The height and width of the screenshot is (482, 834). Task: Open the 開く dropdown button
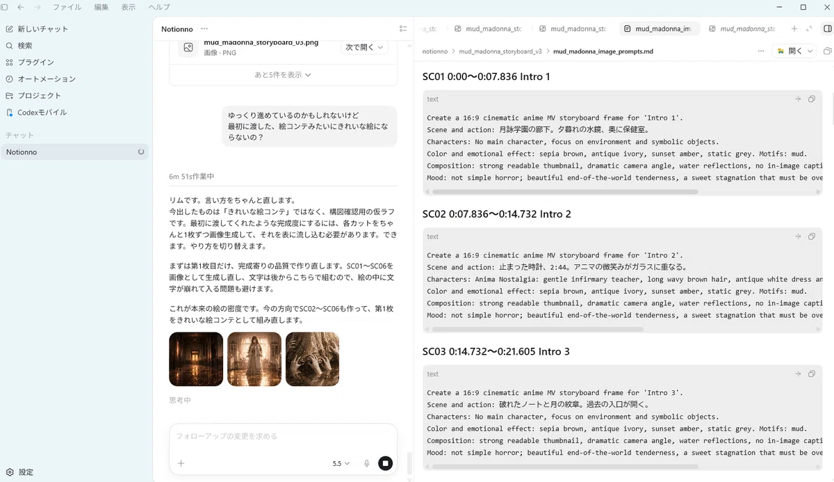(795, 51)
